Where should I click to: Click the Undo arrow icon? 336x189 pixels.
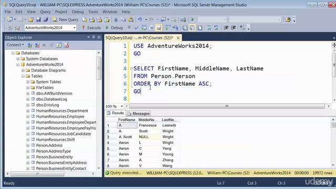tap(140, 20)
